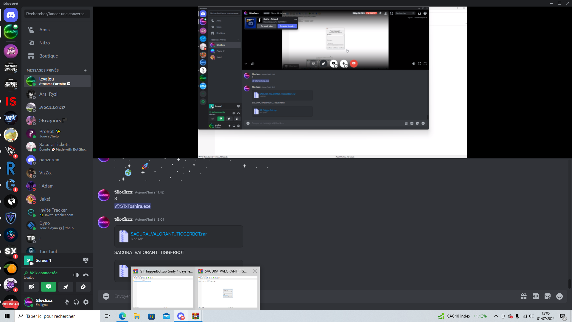572x322 pixels.
Task: Select ST_TriggerBot.zip WinRAR window thumbnail
Action: pos(163,288)
